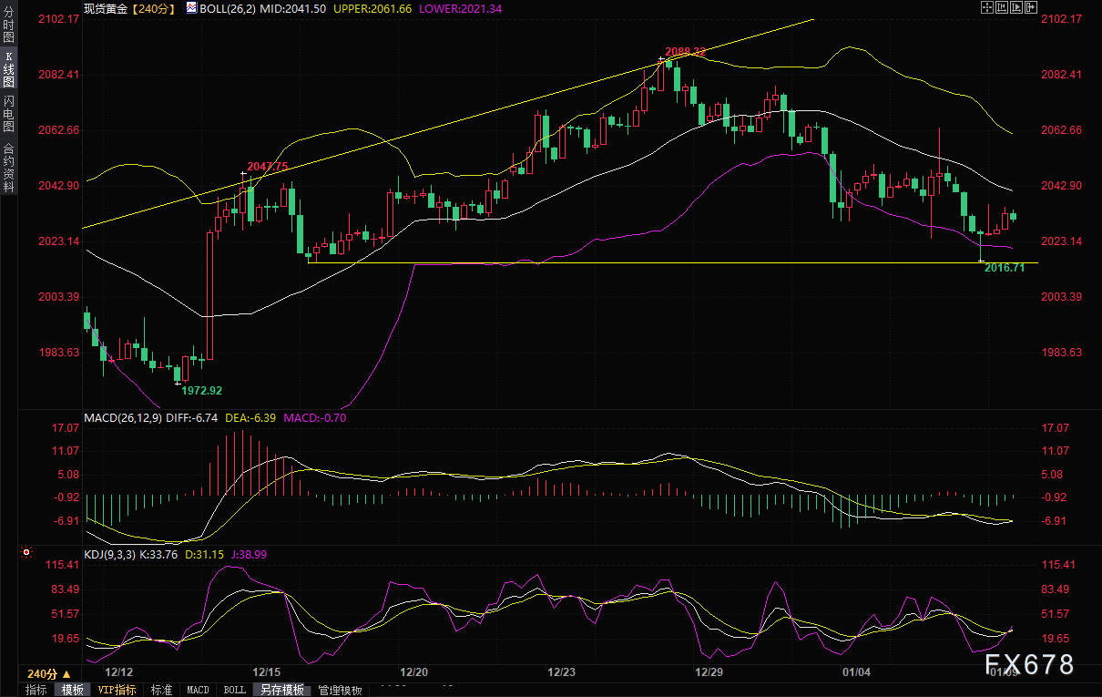Click the jump-to-start chart icon
This screenshot has height=697, width=1102.
point(1001,8)
